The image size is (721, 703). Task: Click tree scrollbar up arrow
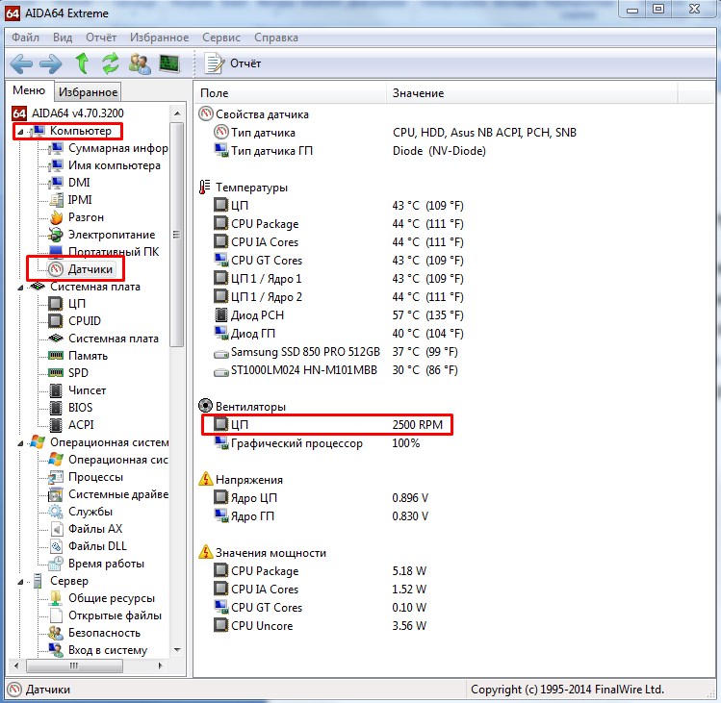[x=177, y=113]
